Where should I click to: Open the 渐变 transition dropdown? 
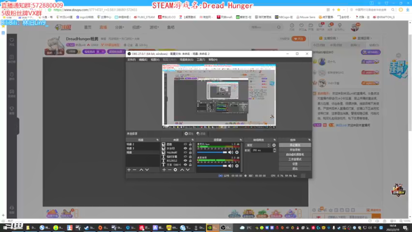[258, 145]
